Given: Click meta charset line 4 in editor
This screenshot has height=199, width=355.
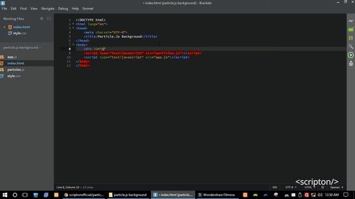Looking at the screenshot, I should pos(105,32).
